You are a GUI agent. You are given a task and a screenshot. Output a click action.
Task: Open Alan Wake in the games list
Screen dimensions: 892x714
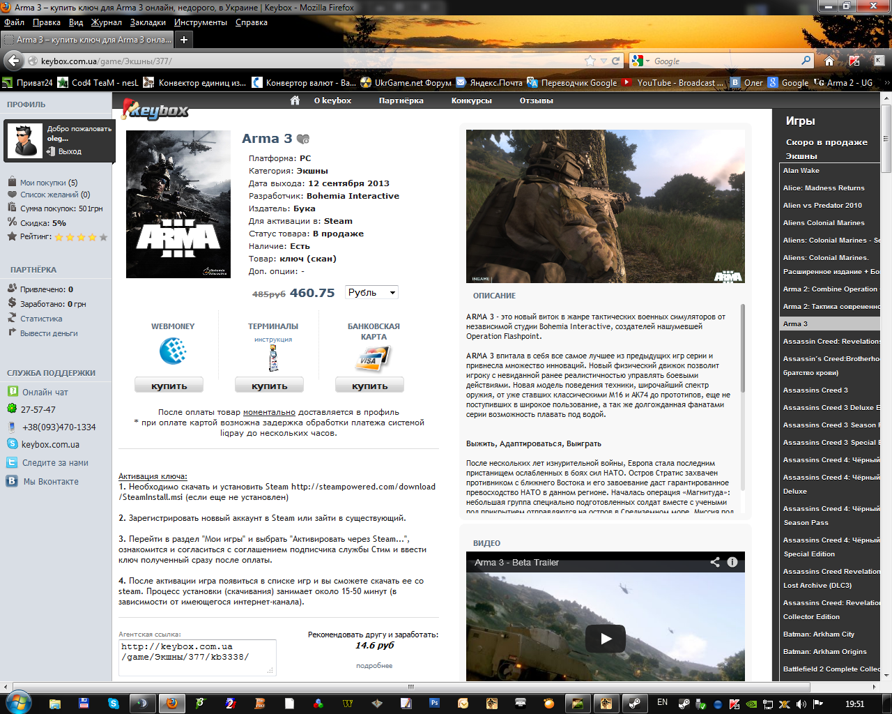click(801, 170)
